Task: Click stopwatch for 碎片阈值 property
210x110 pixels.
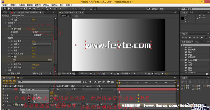Action: pos(12,29)
